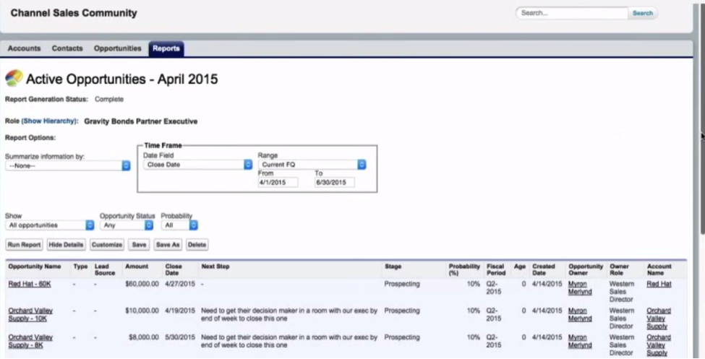Viewport: 705px width, 359px height.
Task: Click the Delete button
Action: point(197,245)
